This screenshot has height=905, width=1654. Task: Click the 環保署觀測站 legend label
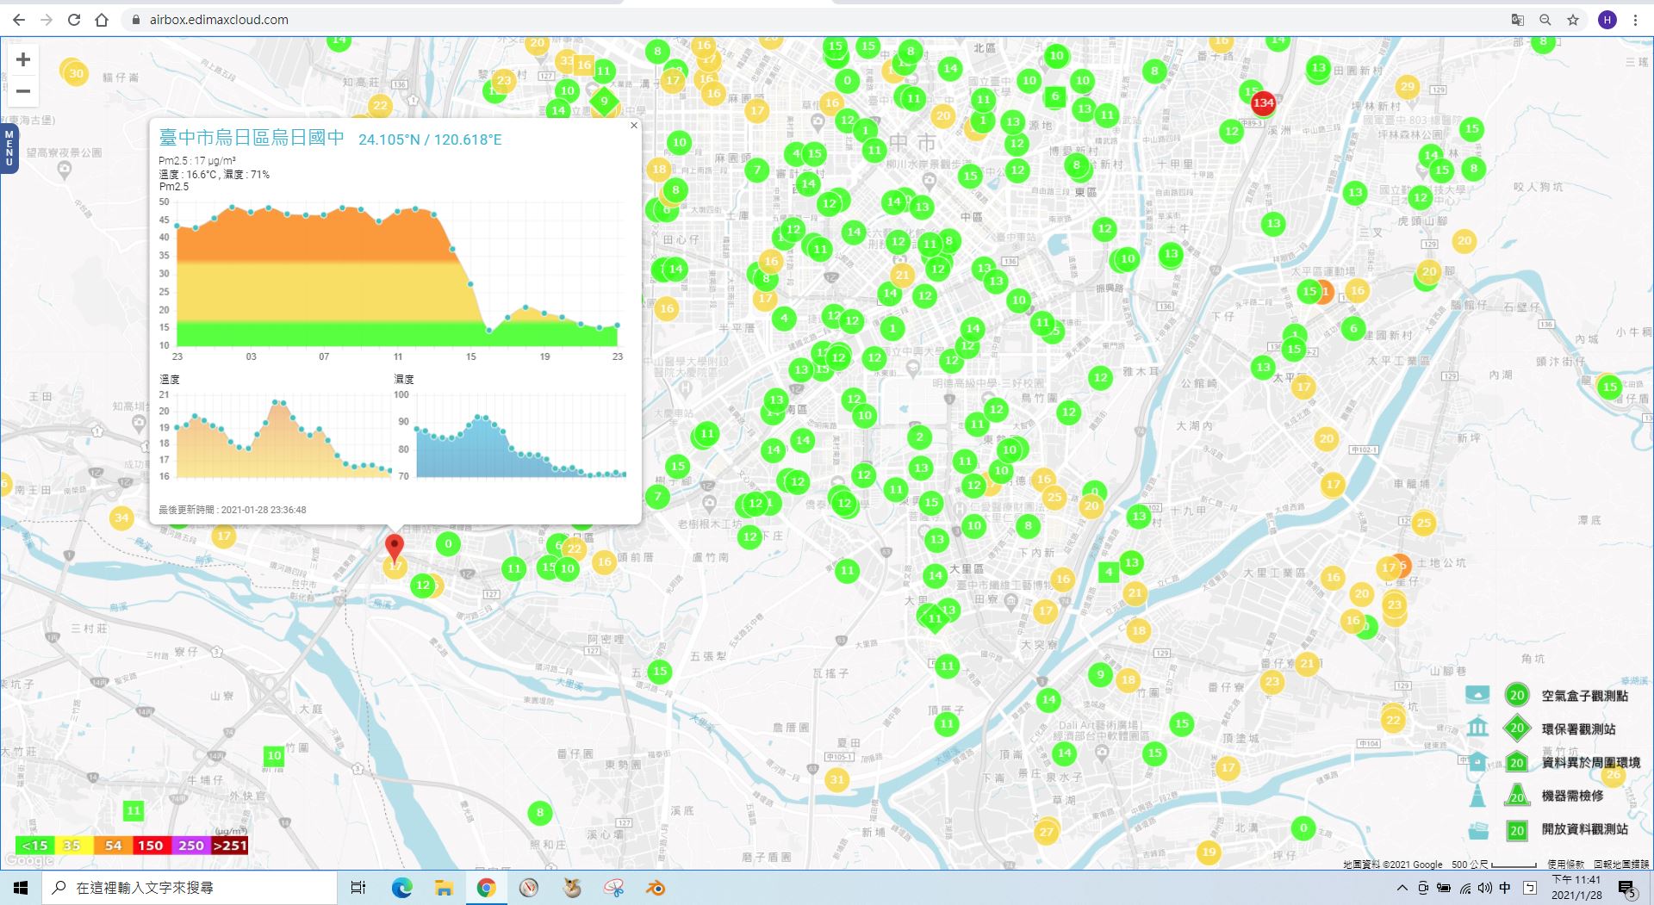pyautogui.click(x=1578, y=729)
